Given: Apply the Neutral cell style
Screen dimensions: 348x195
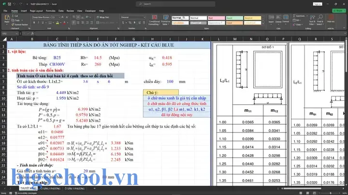Looking at the screenshot, I should coord(253,18).
